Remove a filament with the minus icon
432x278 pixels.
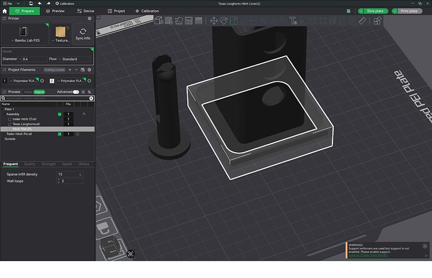pyautogui.click(x=76, y=70)
